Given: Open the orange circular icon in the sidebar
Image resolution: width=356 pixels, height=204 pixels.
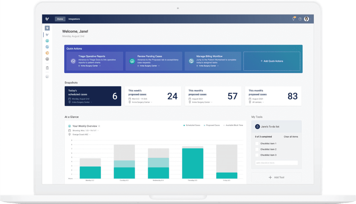Looking at the screenshot, I should tap(47, 53).
